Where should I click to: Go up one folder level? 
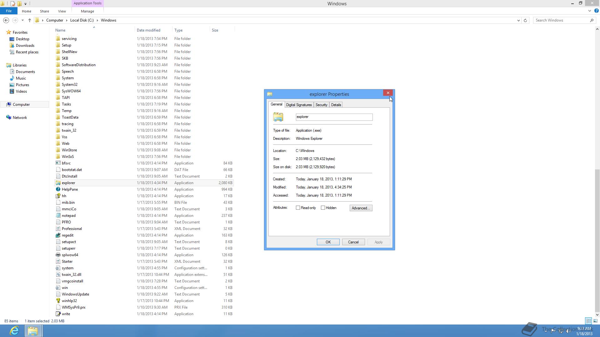[30, 20]
